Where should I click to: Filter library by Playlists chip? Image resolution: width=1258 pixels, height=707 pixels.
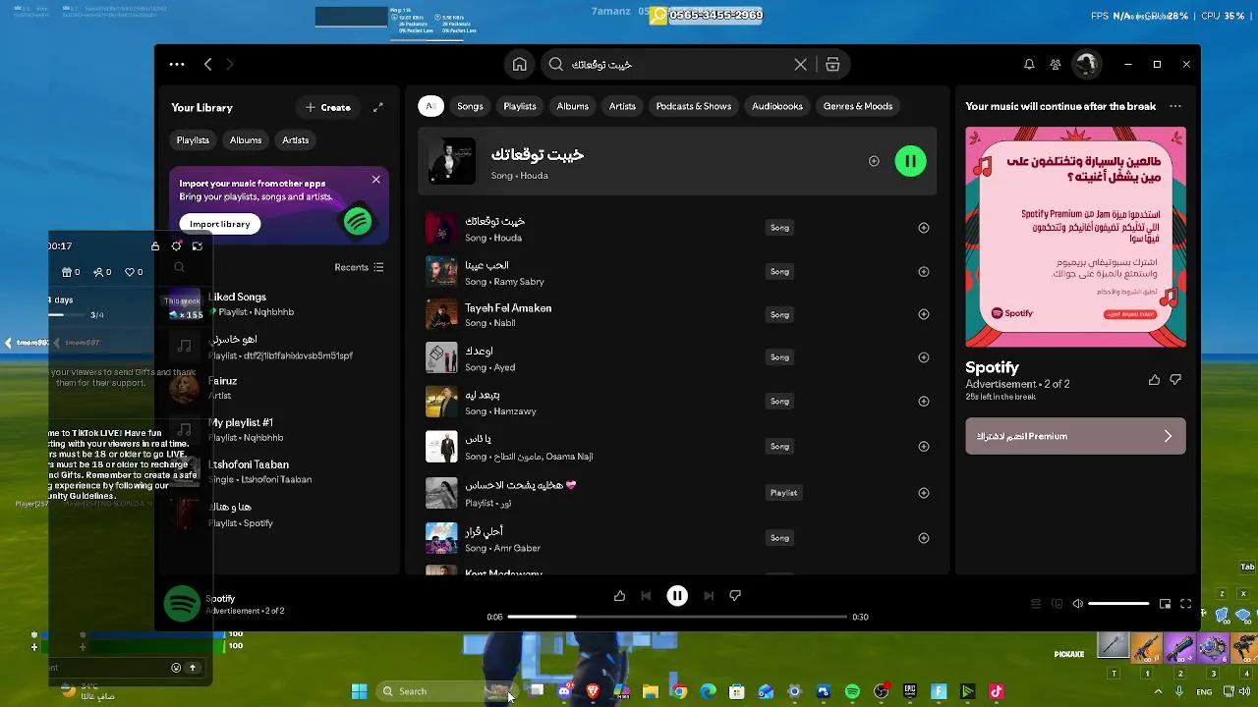(193, 140)
